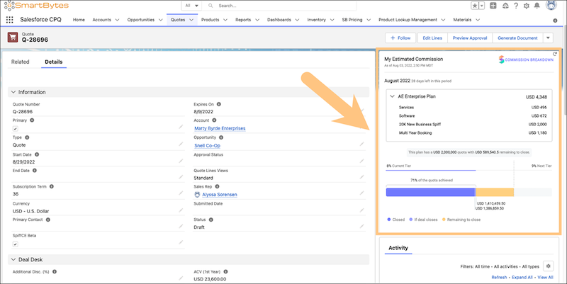Toggle the Primary checkbox
Screen dimensions: 567x284
pos(15,128)
